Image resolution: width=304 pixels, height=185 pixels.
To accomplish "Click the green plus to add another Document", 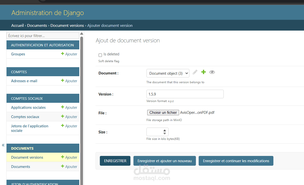I will pyautogui.click(x=203, y=72).
